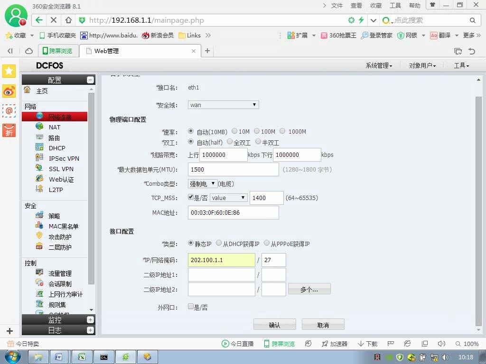Click the IPSec VPN icon
This screenshot has height=364, width=486.
click(39, 157)
